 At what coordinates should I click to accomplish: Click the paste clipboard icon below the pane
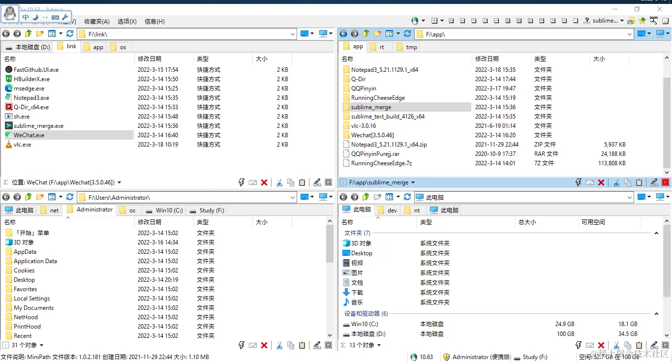click(302, 182)
